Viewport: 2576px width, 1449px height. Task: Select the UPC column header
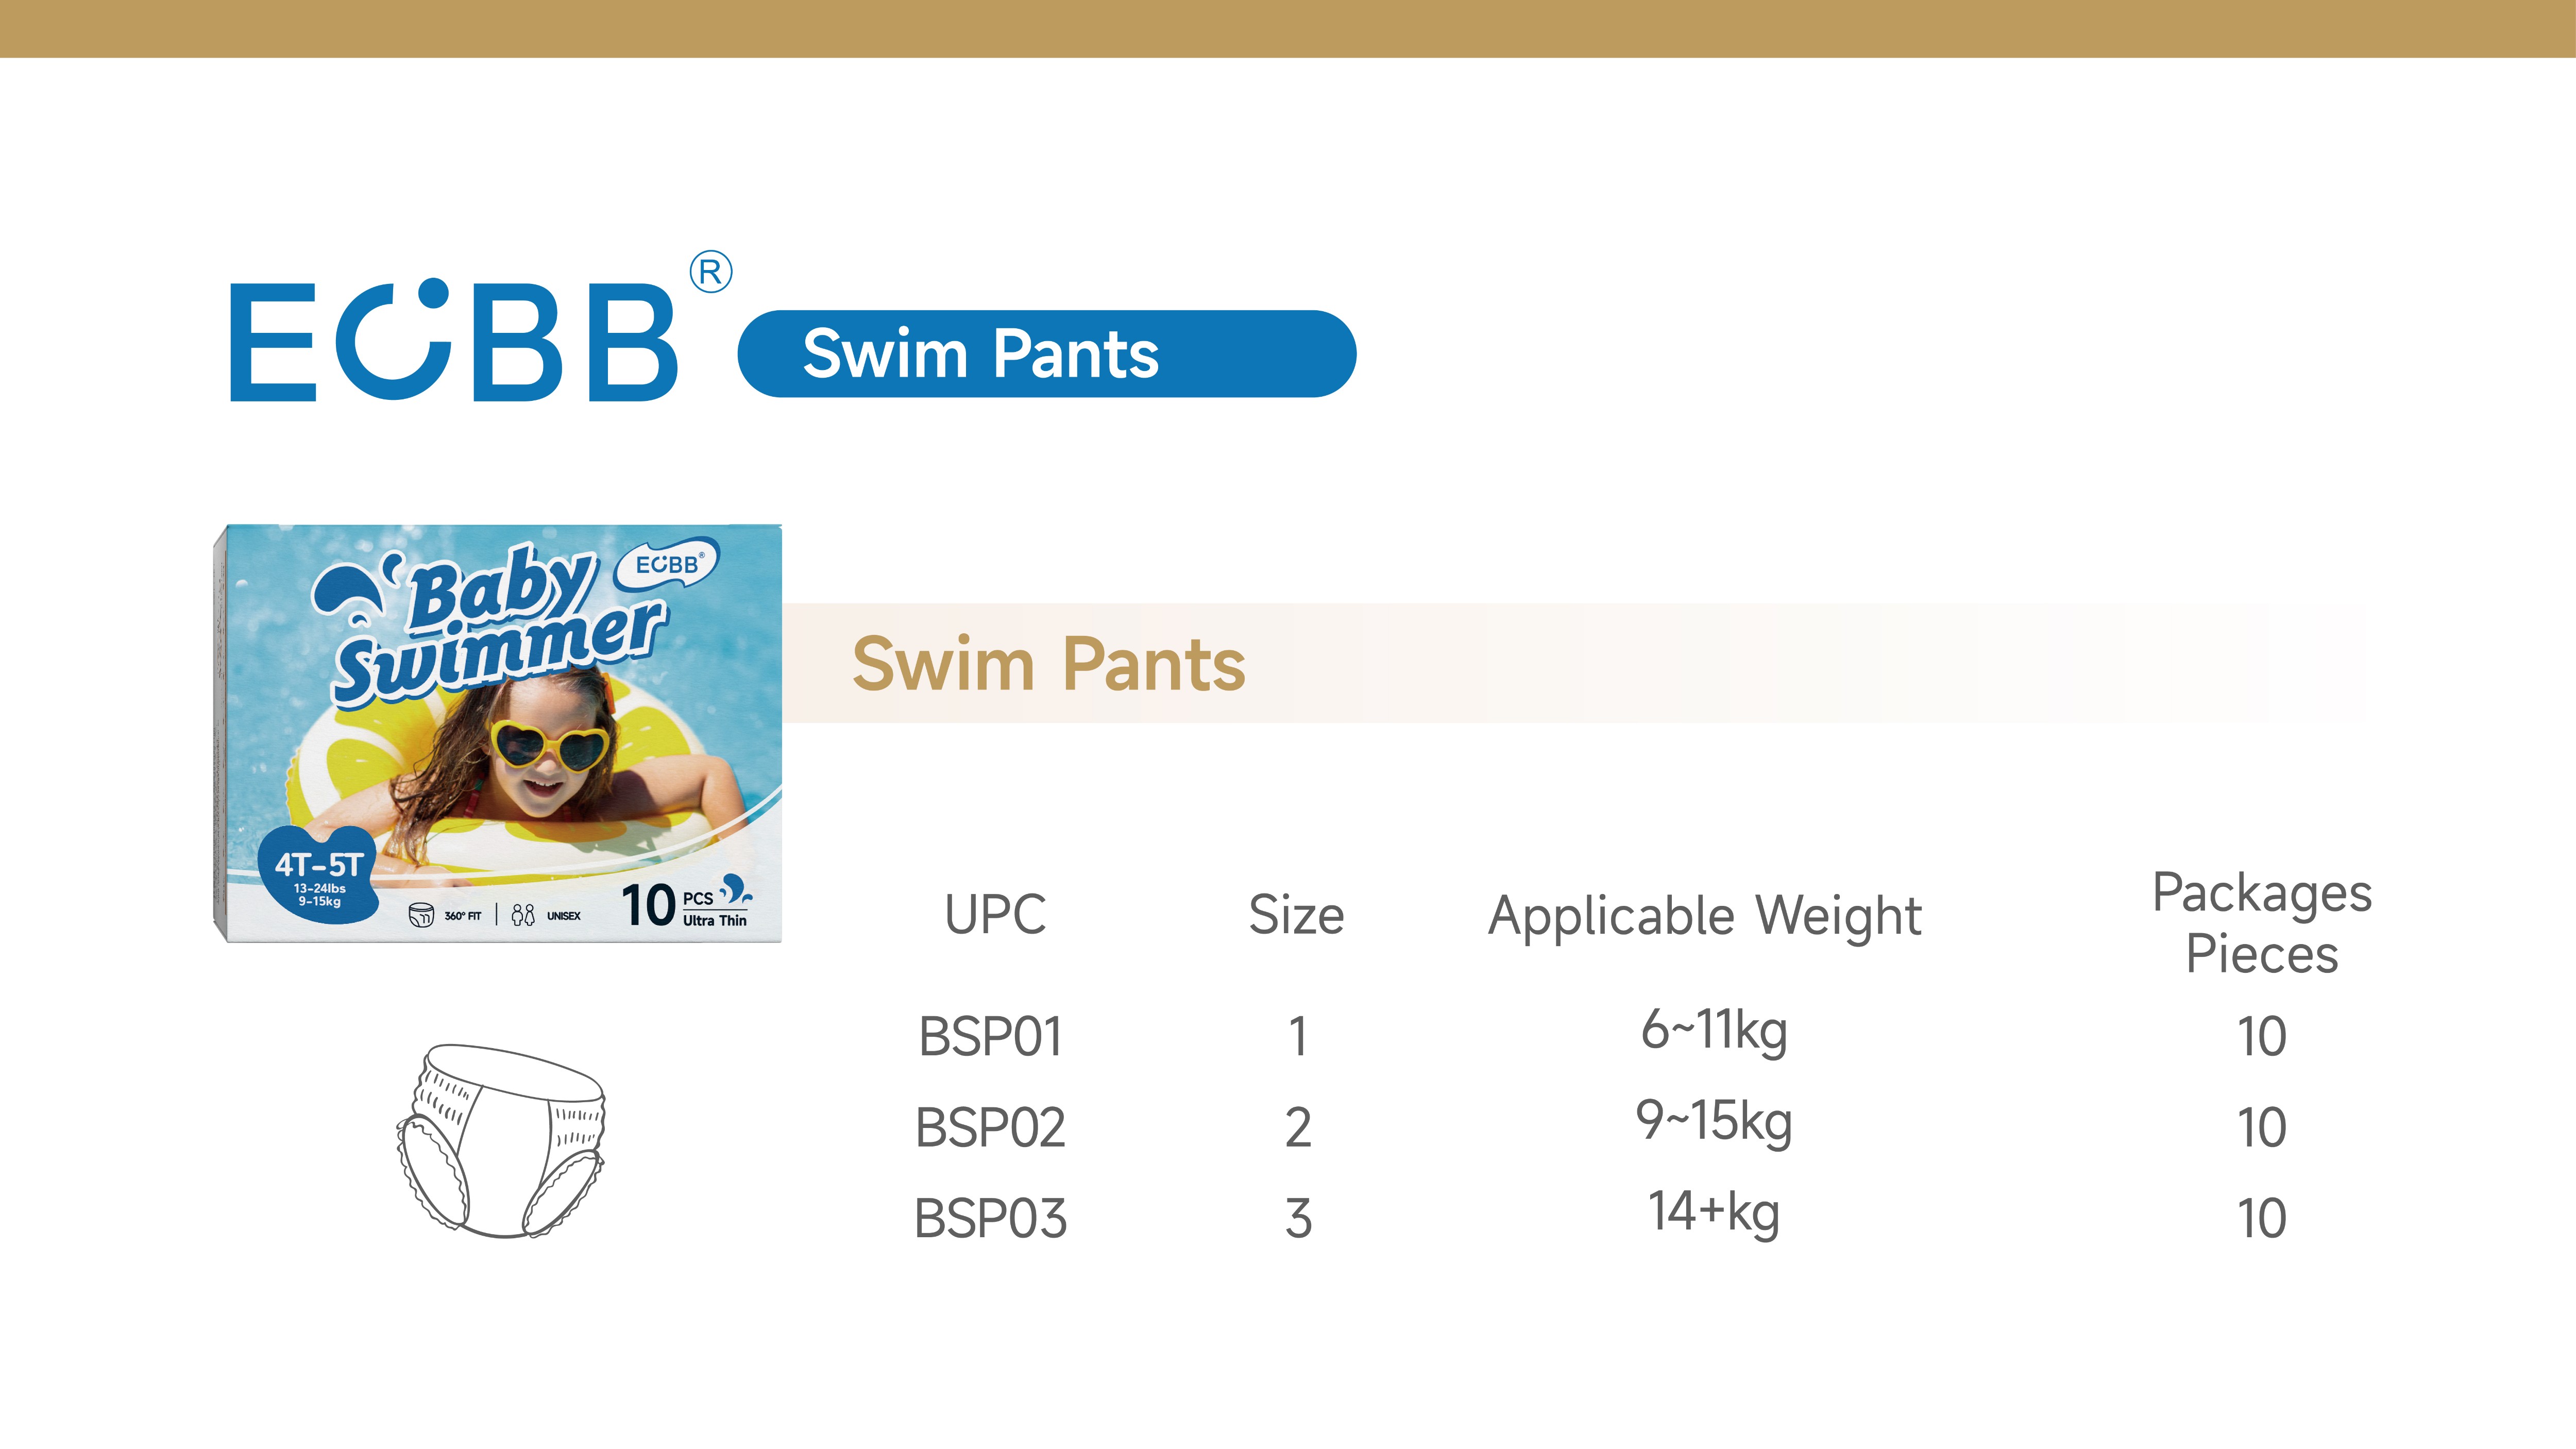(995, 915)
